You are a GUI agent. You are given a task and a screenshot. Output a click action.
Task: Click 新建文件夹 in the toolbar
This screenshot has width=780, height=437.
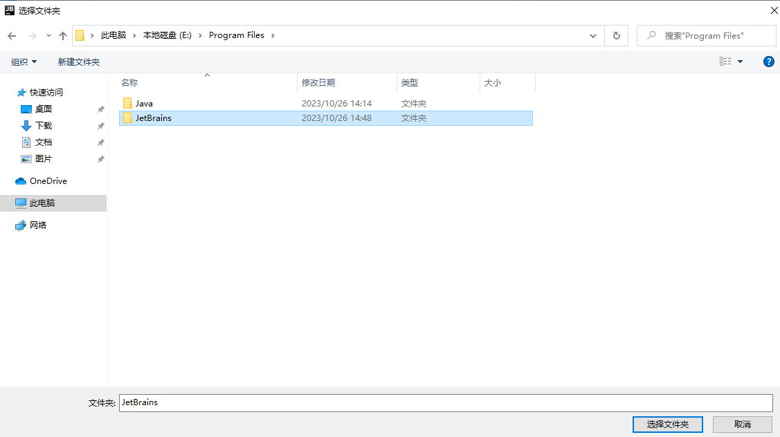79,62
